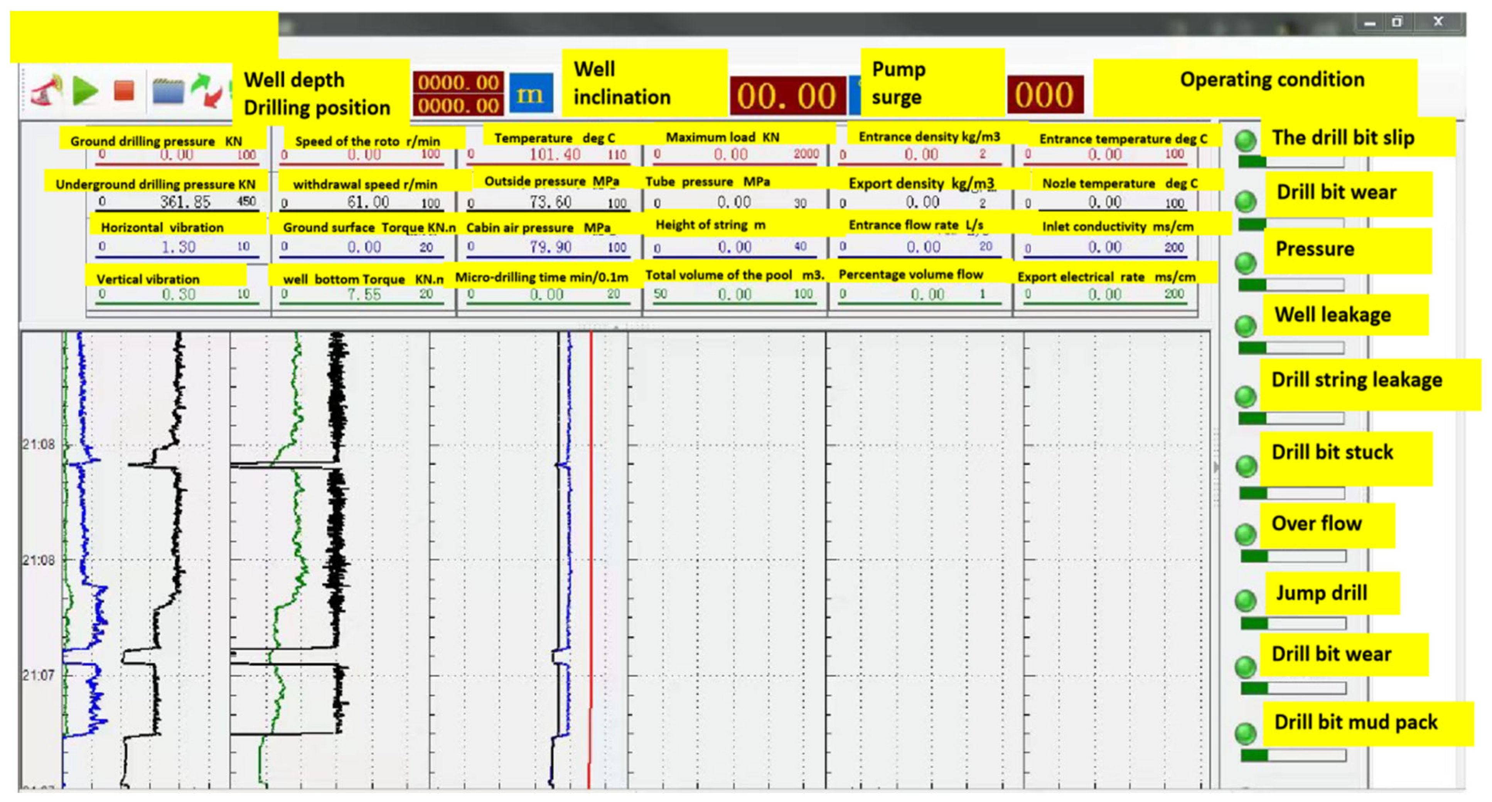Viewport: 1492px width, 802px height.
Task: Click the Over flow status indicator light
Action: click(x=1245, y=534)
